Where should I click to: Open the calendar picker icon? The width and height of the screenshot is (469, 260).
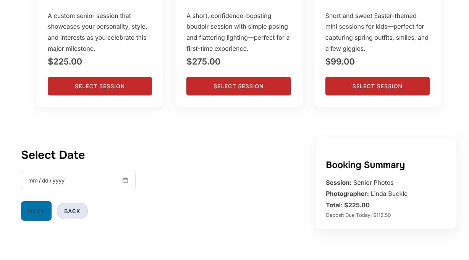[x=125, y=180]
